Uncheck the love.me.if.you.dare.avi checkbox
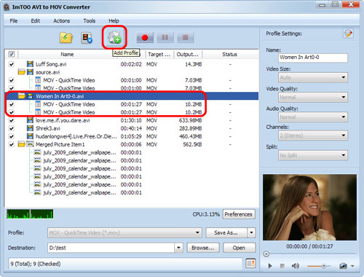This screenshot has width=364, height=277. pos(12,120)
